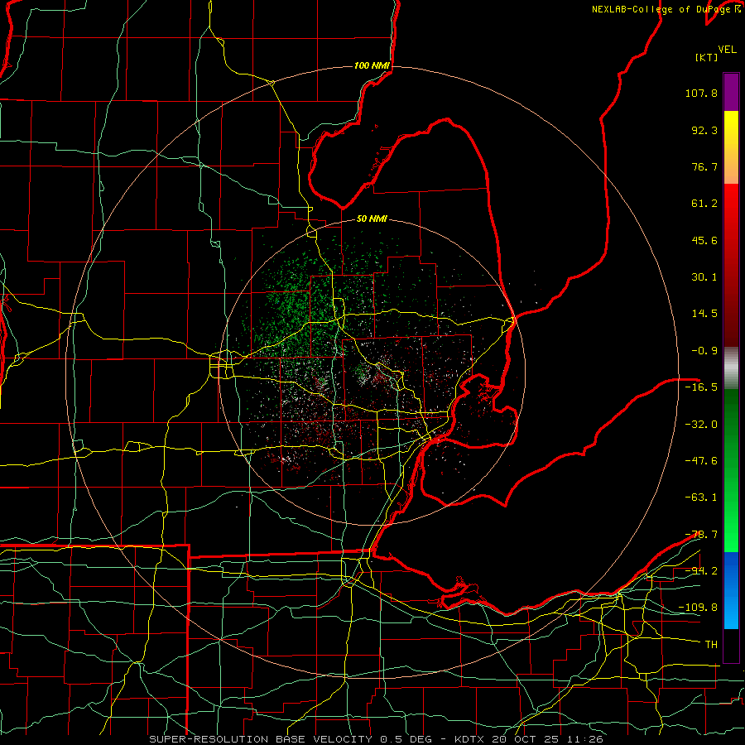Click the -32.0 legend value
The image size is (745, 745).
701,425
